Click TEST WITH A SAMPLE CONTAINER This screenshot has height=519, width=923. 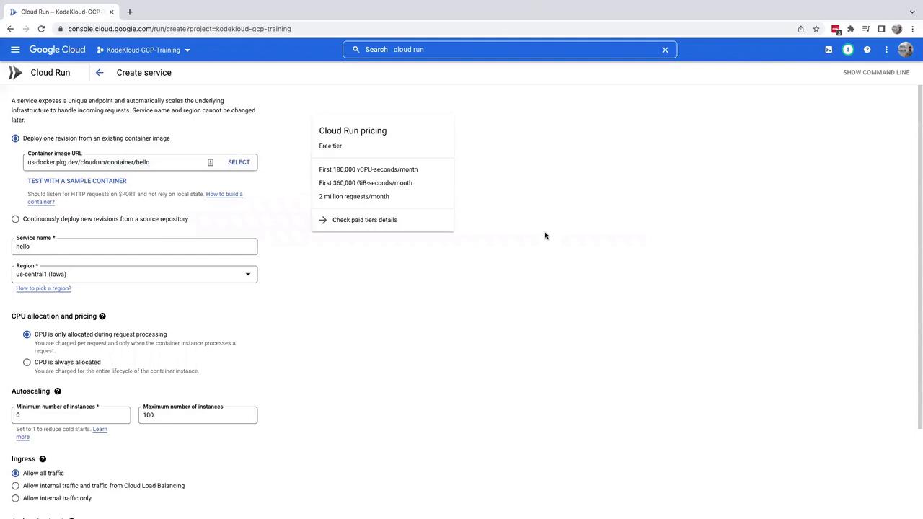[x=77, y=181]
